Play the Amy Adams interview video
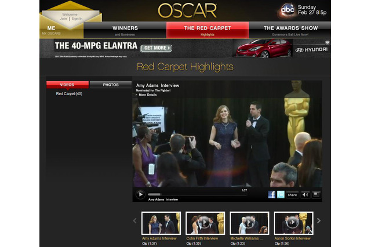The width and height of the screenshot is (371, 247). coord(140,194)
